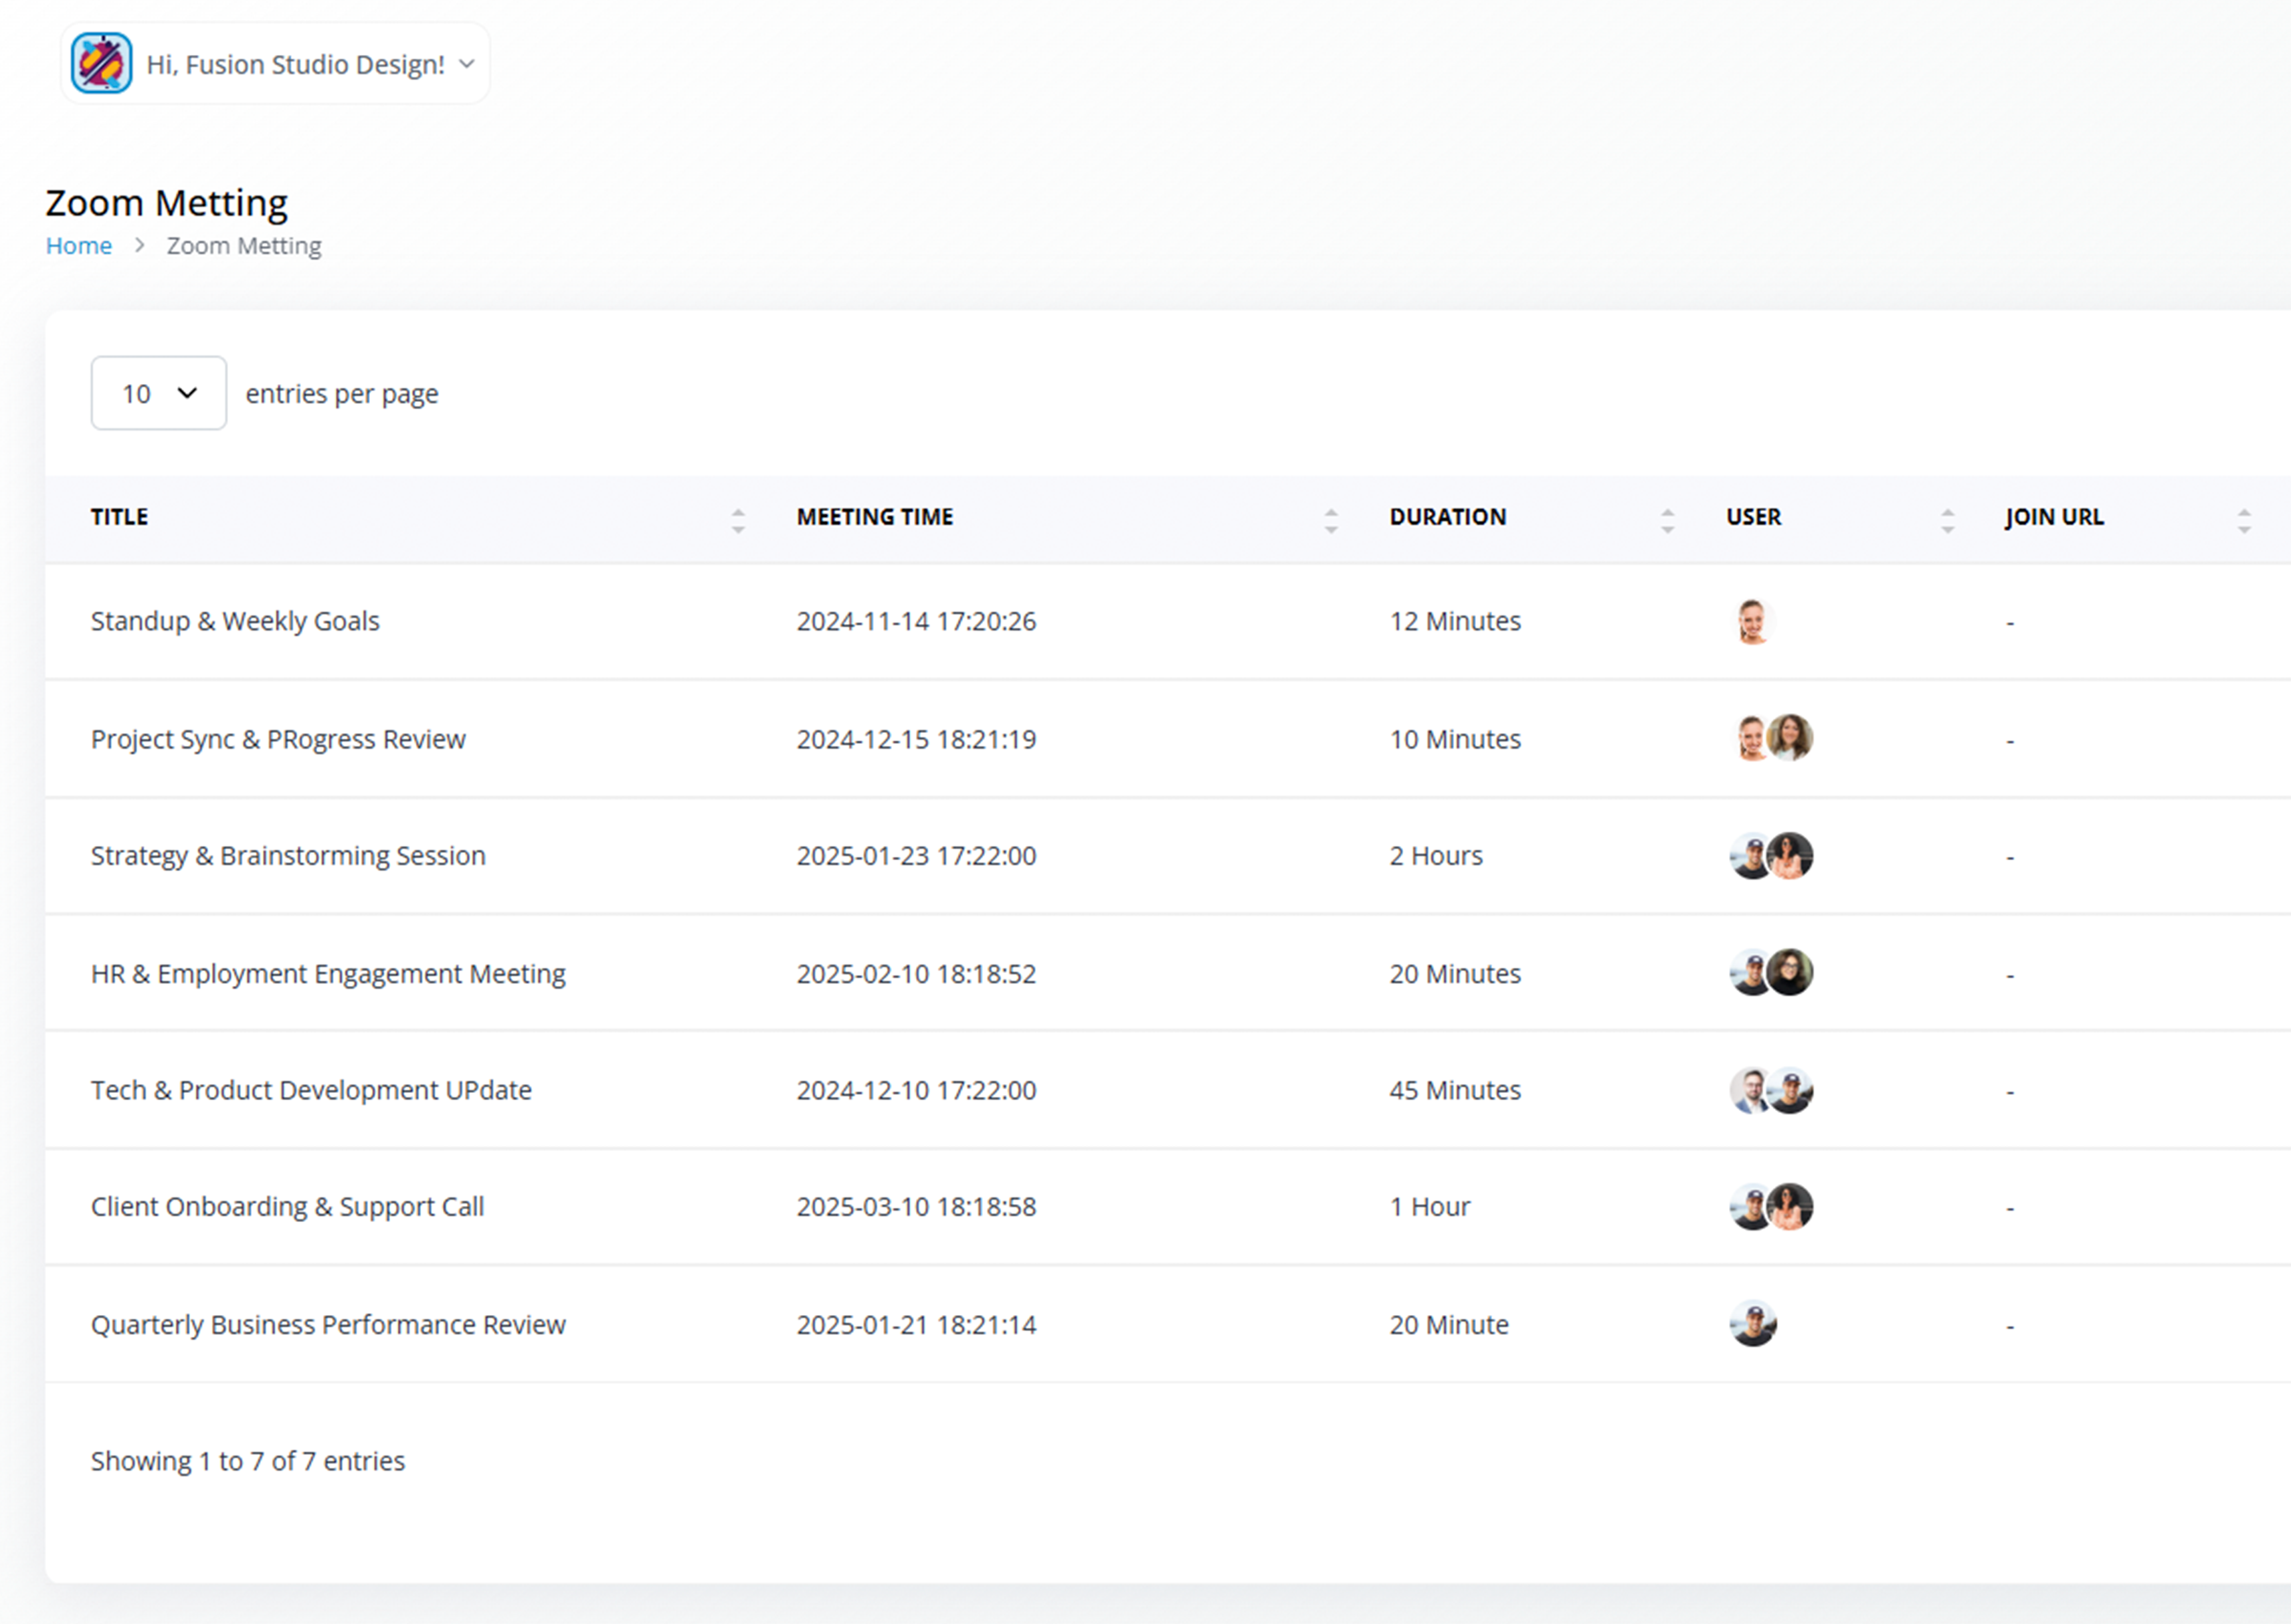2291x1624 pixels.
Task: Click the Fusion Studio Design logo icon
Action: click(x=101, y=63)
